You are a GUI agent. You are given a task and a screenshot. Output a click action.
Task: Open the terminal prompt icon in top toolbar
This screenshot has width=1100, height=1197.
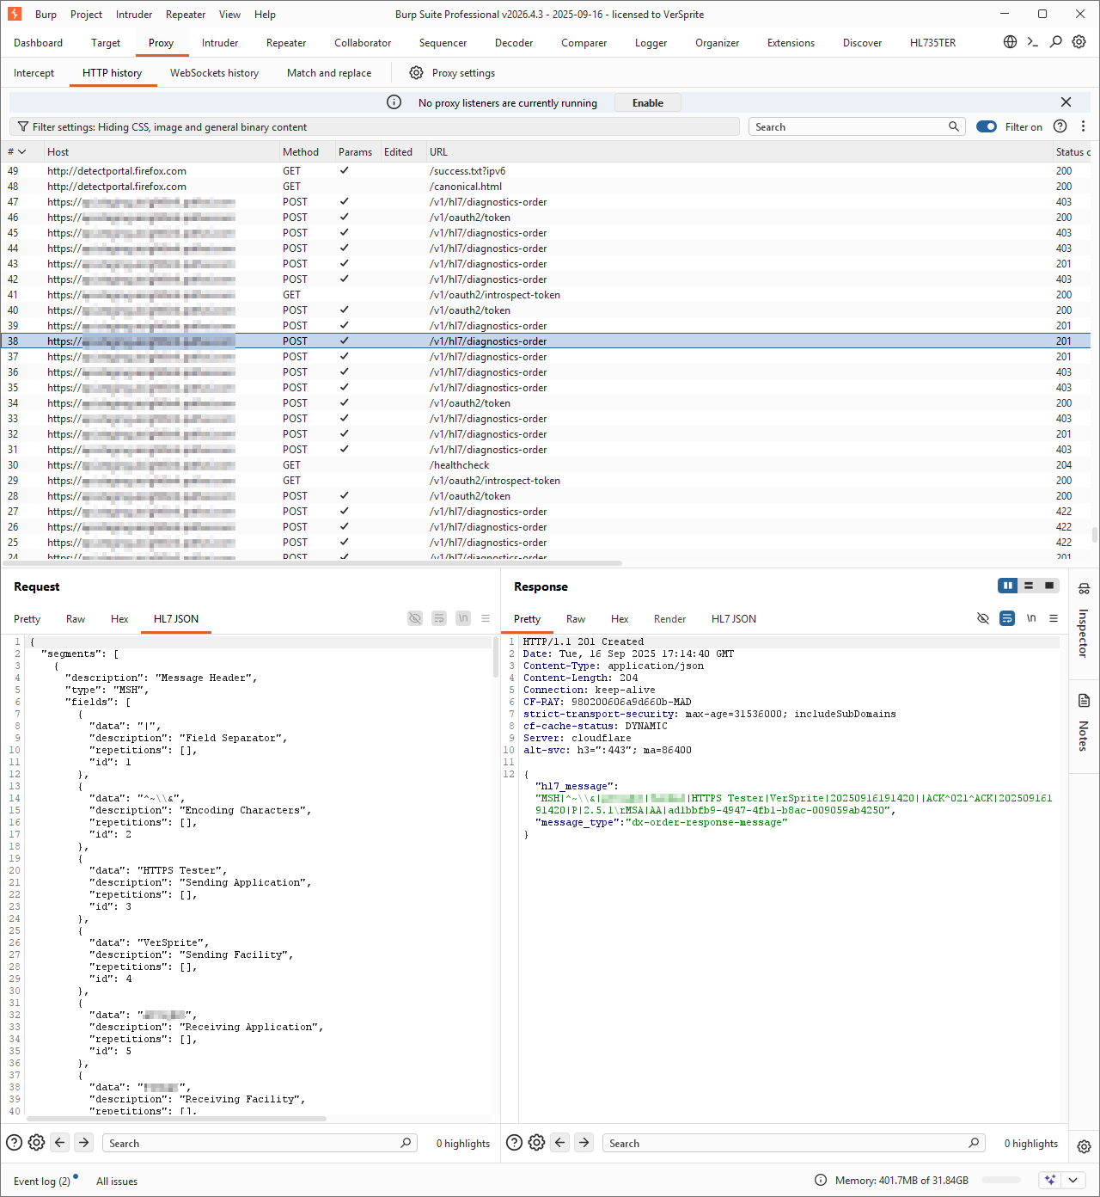coord(1033,42)
